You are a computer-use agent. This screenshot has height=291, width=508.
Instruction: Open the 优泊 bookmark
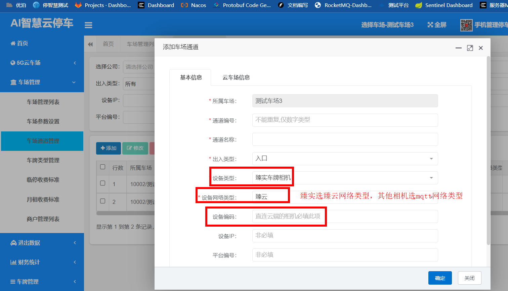click(x=16, y=5)
